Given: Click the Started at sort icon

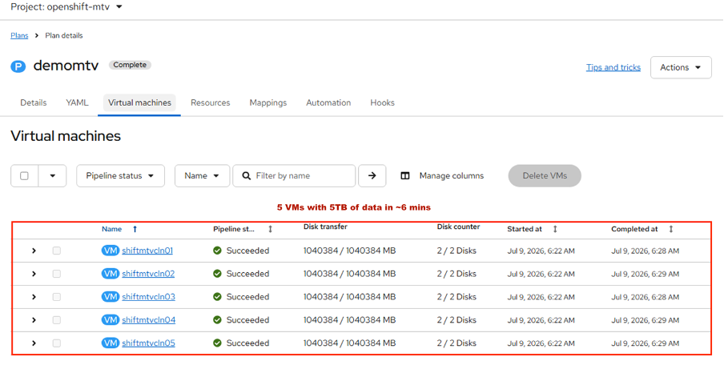Looking at the screenshot, I should [x=555, y=229].
